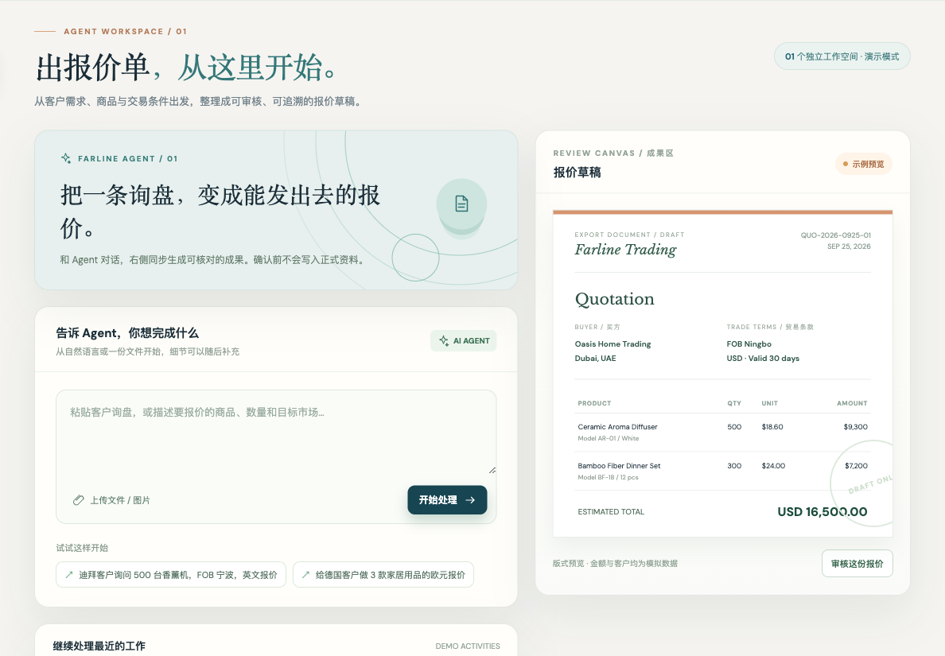This screenshot has width=945, height=656.
Task: Choose the German customer euro quotation suggestion
Action: click(383, 575)
